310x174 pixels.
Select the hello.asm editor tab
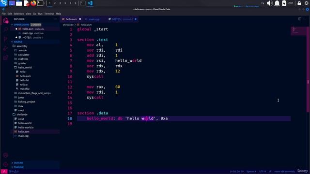point(72,19)
